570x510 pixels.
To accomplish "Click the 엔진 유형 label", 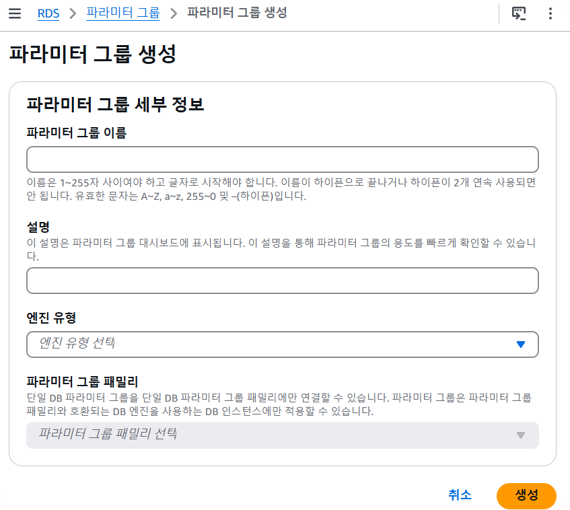I will [51, 318].
